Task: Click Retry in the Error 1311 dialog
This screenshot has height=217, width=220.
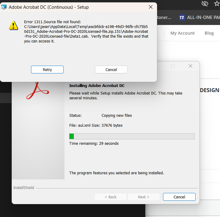Action: coord(47,70)
